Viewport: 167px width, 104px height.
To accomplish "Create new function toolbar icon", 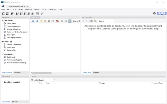I will tap(33, 13).
